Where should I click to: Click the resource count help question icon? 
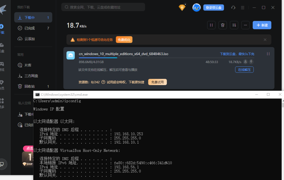[103, 82]
